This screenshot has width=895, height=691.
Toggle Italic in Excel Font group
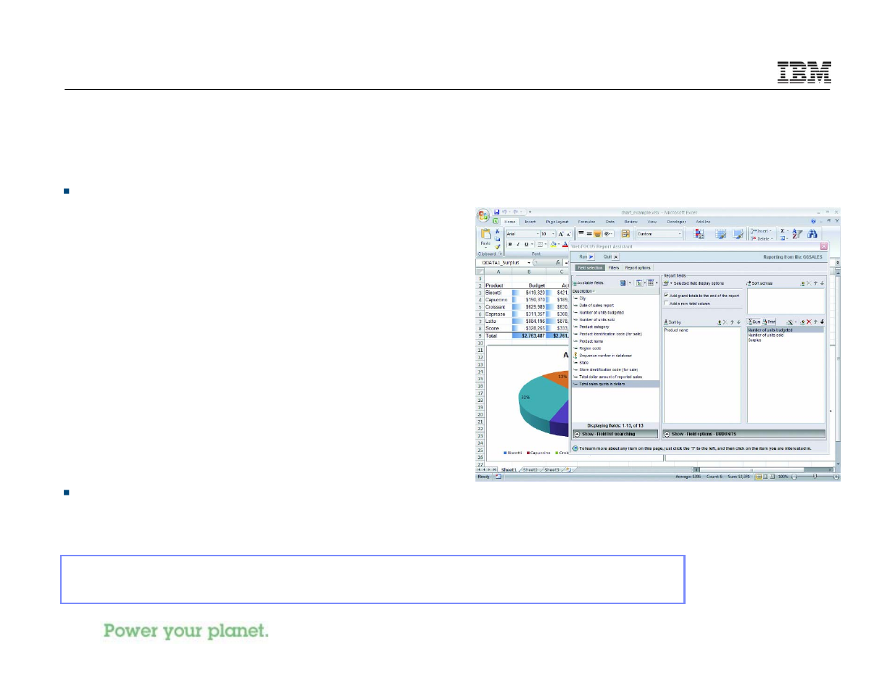[x=518, y=244]
